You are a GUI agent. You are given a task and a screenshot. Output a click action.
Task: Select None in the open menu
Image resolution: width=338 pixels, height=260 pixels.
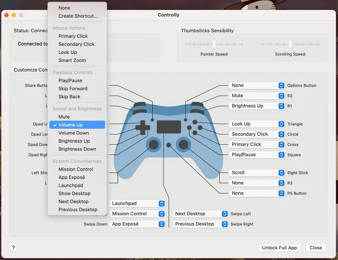tap(77, 8)
